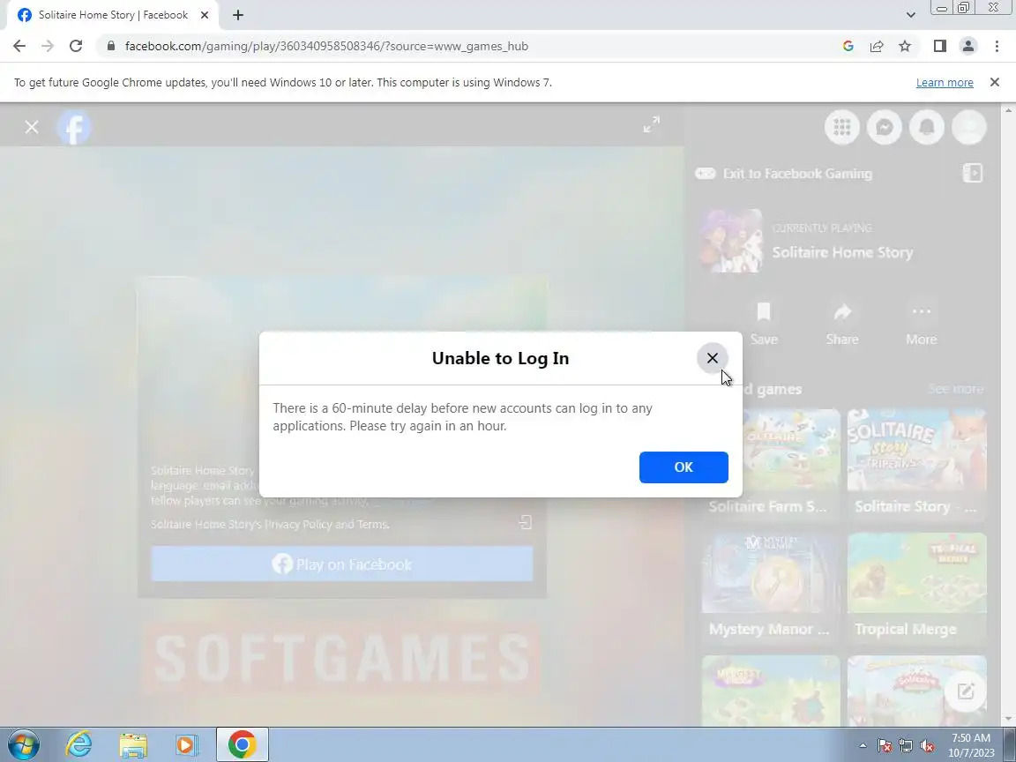
Task: Click the Action Center flag icon
Action: click(885, 746)
